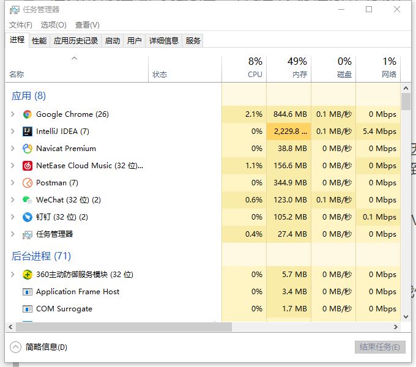Sort by the CPU column header

pos(244,69)
